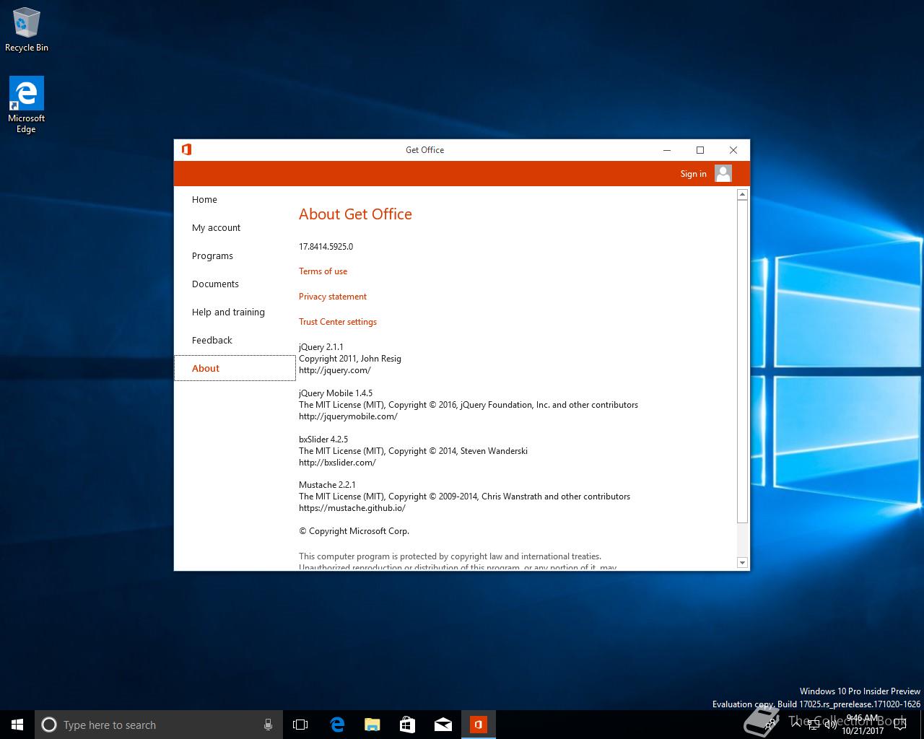Open Task View from the taskbar
The height and width of the screenshot is (739, 924).
pyautogui.click(x=300, y=725)
